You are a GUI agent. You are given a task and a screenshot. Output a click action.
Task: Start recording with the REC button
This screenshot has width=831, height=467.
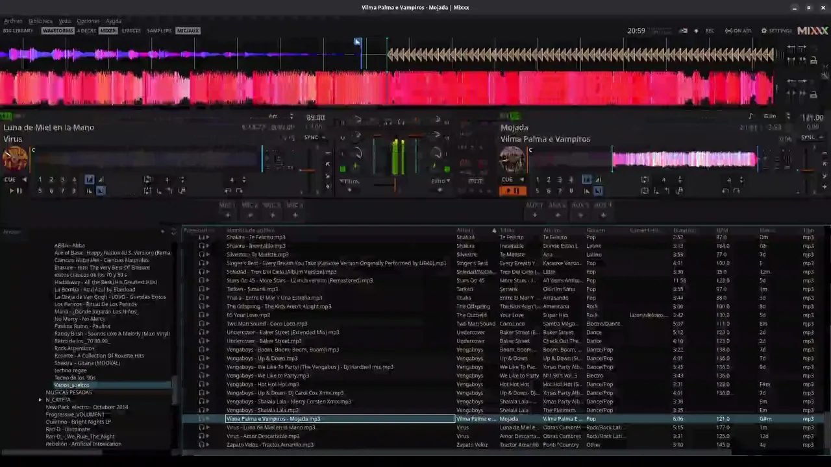point(710,30)
